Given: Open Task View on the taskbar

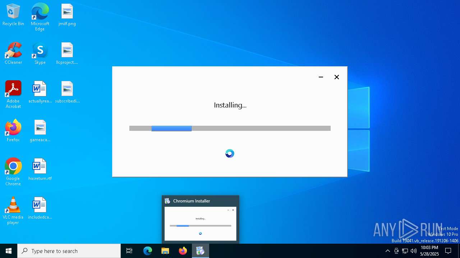Looking at the screenshot, I should 129,251.
